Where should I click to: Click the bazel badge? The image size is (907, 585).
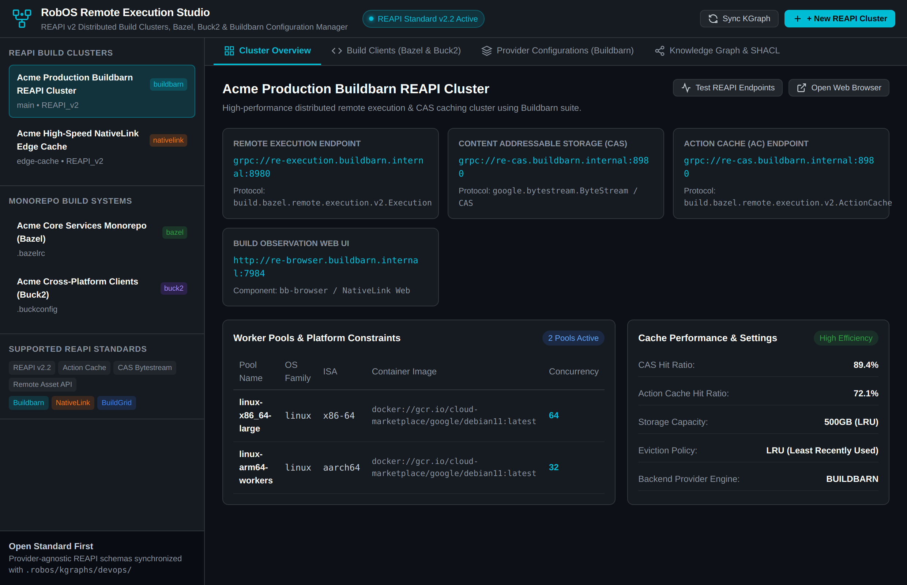[x=174, y=232]
